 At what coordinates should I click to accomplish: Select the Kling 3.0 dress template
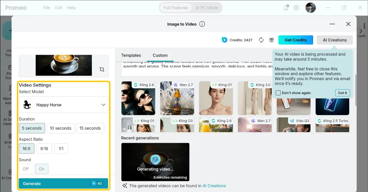pos(255,98)
